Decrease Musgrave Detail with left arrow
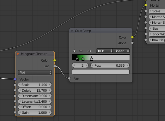Screen dimensions: 165x121 20,90
